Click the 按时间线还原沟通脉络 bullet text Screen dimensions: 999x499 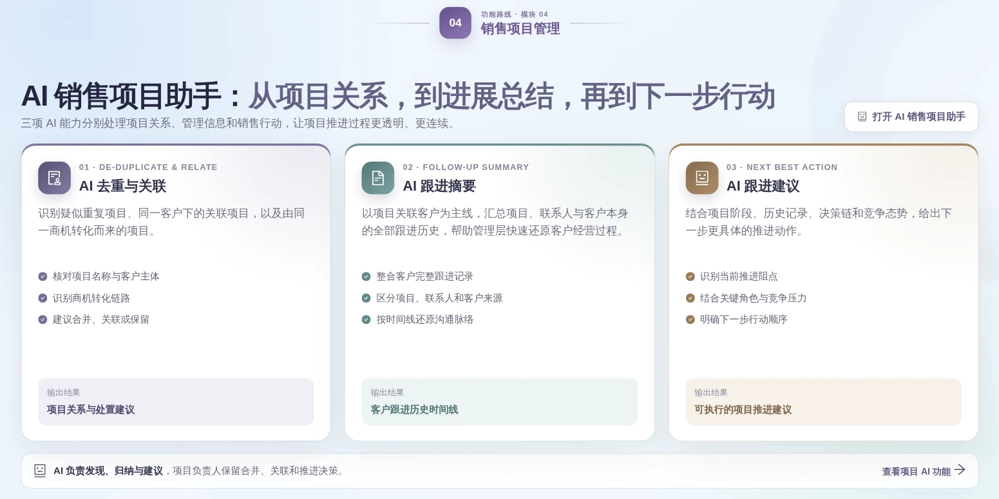click(x=425, y=319)
